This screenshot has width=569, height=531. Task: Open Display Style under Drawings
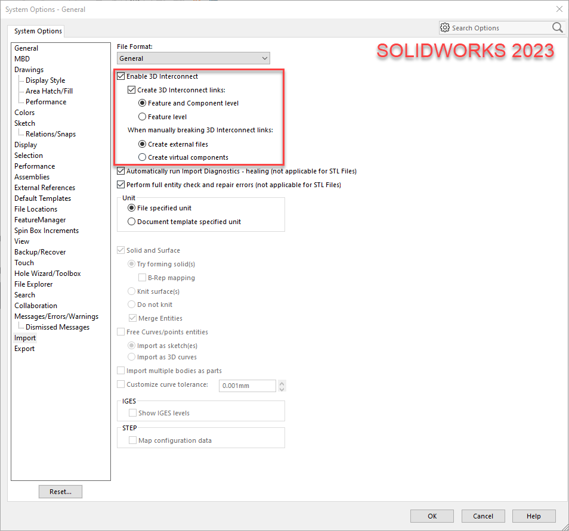[x=45, y=80]
